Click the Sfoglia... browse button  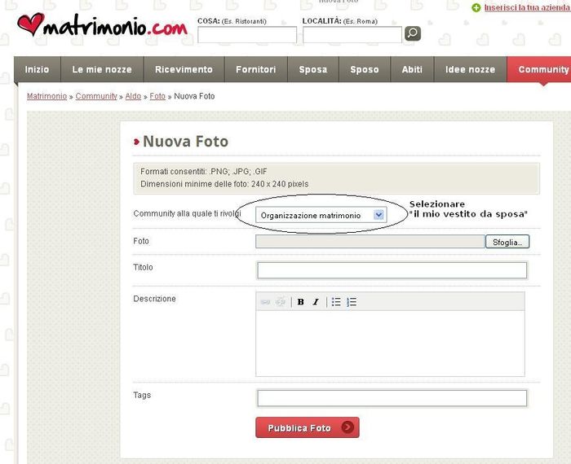(x=507, y=242)
